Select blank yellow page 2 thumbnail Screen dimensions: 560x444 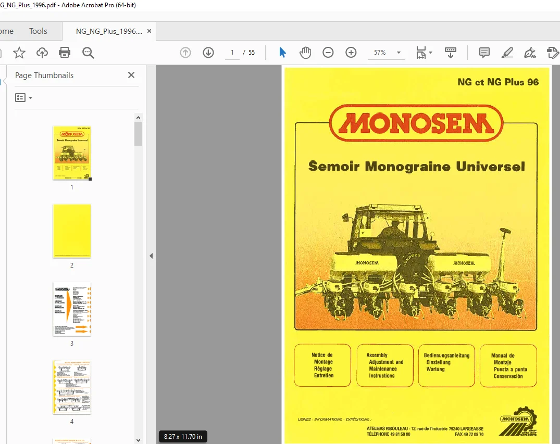tap(72, 231)
